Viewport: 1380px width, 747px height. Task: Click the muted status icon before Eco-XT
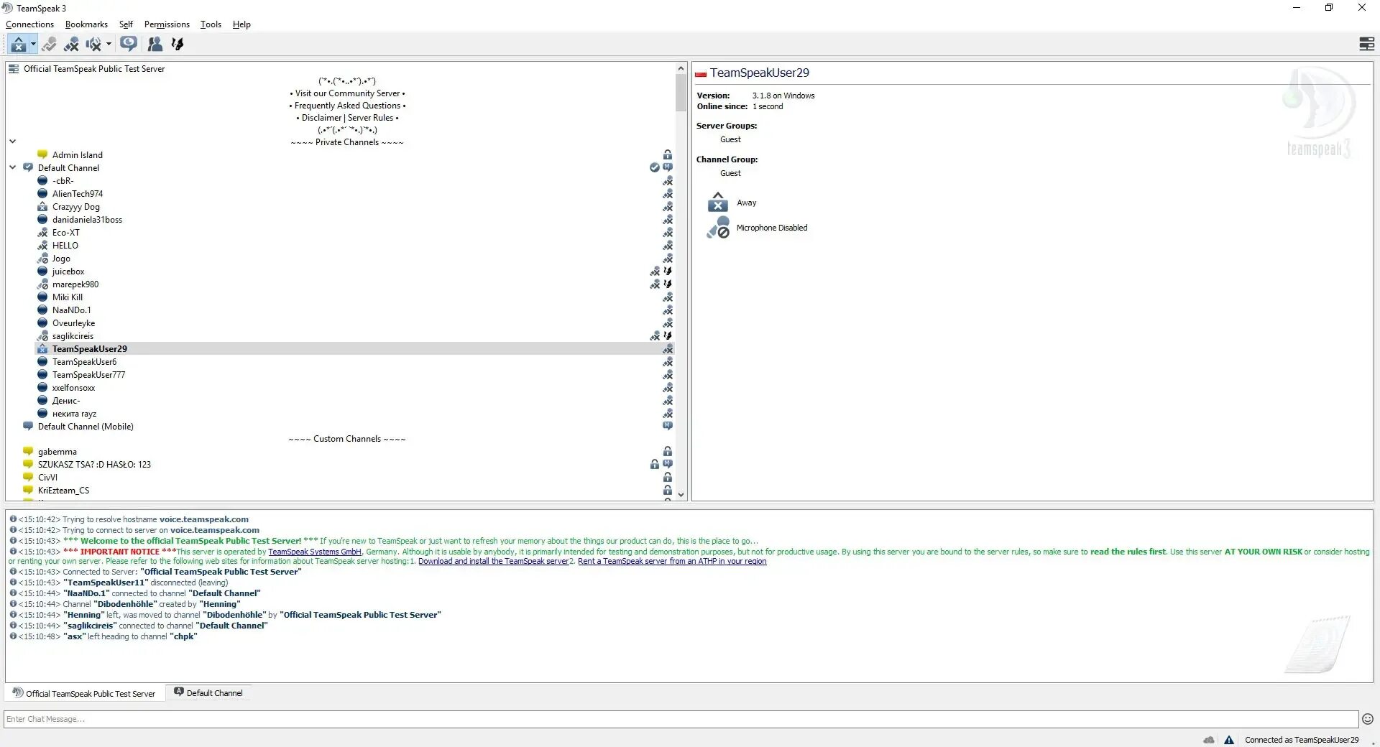click(x=42, y=232)
